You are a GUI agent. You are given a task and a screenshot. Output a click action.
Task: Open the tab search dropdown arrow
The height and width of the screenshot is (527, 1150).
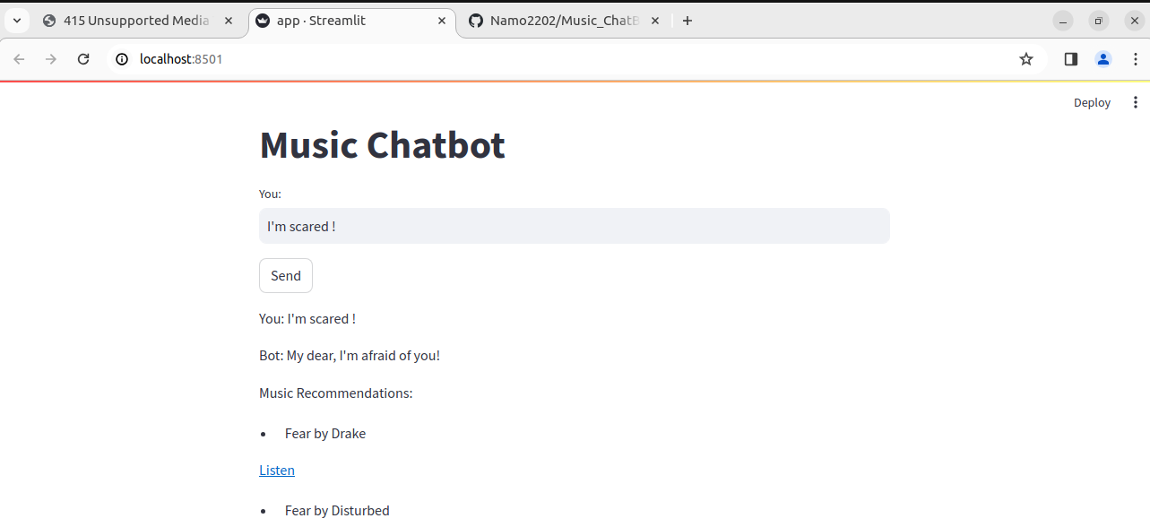coord(16,21)
